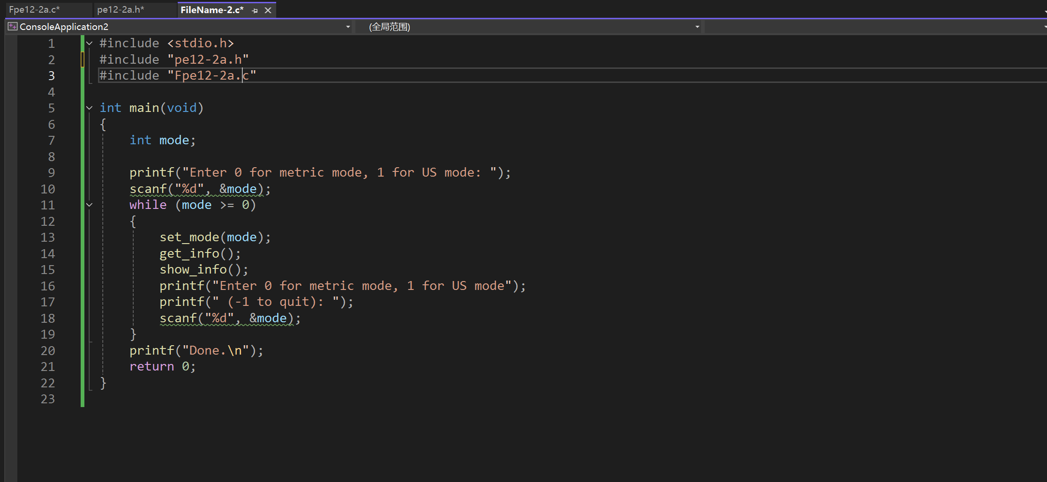Screen dimensions: 1047x482
Task: Click line number 3 in the gutter
Action: [52, 76]
